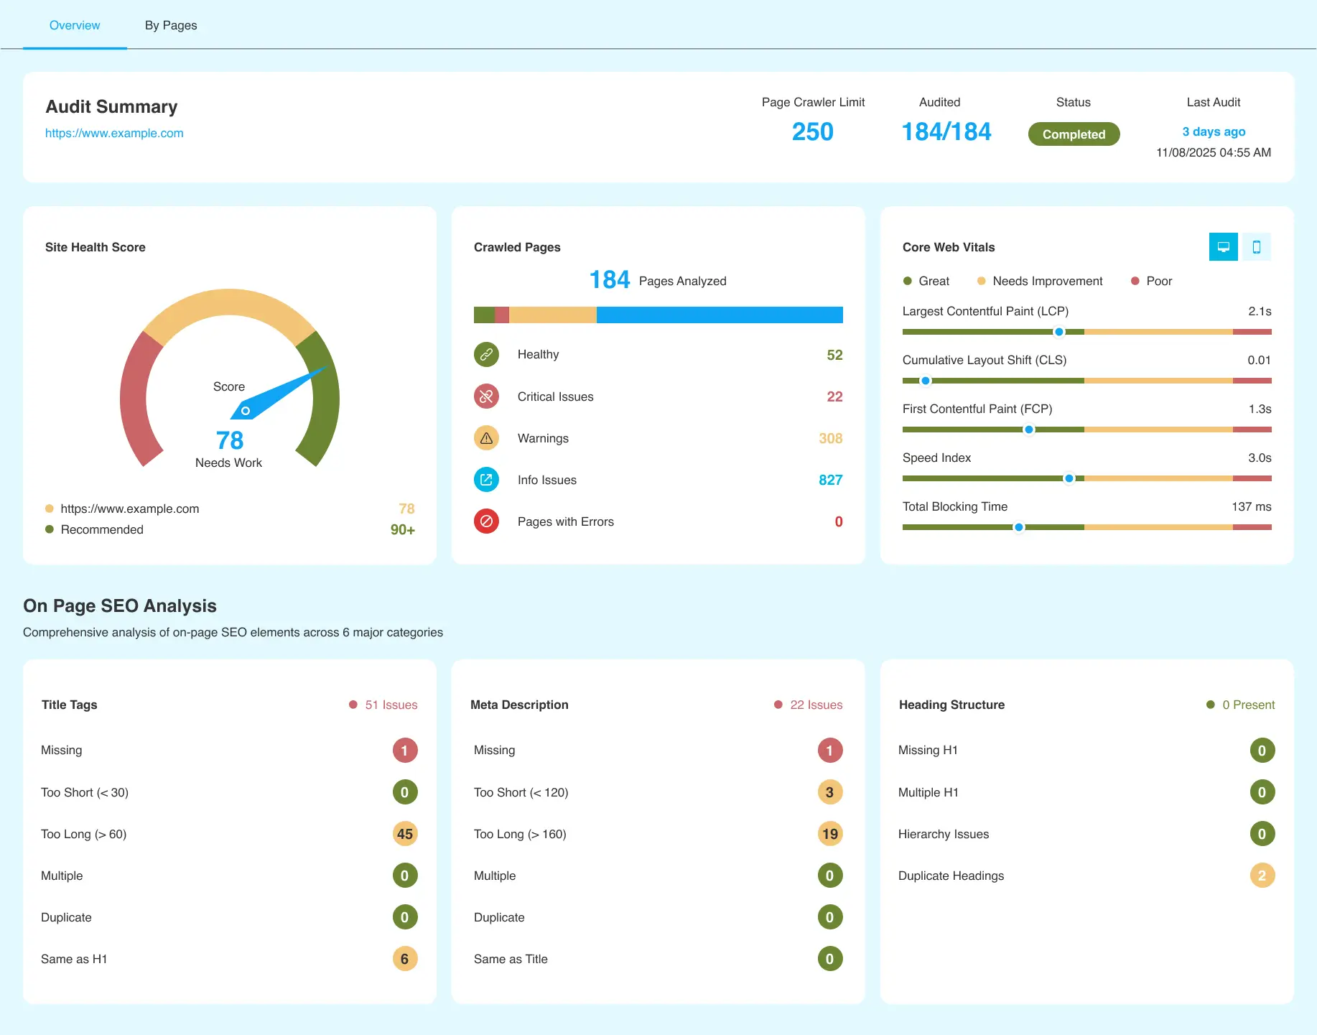
Task: Click the Crawled Pages progress bar
Action: (658, 315)
